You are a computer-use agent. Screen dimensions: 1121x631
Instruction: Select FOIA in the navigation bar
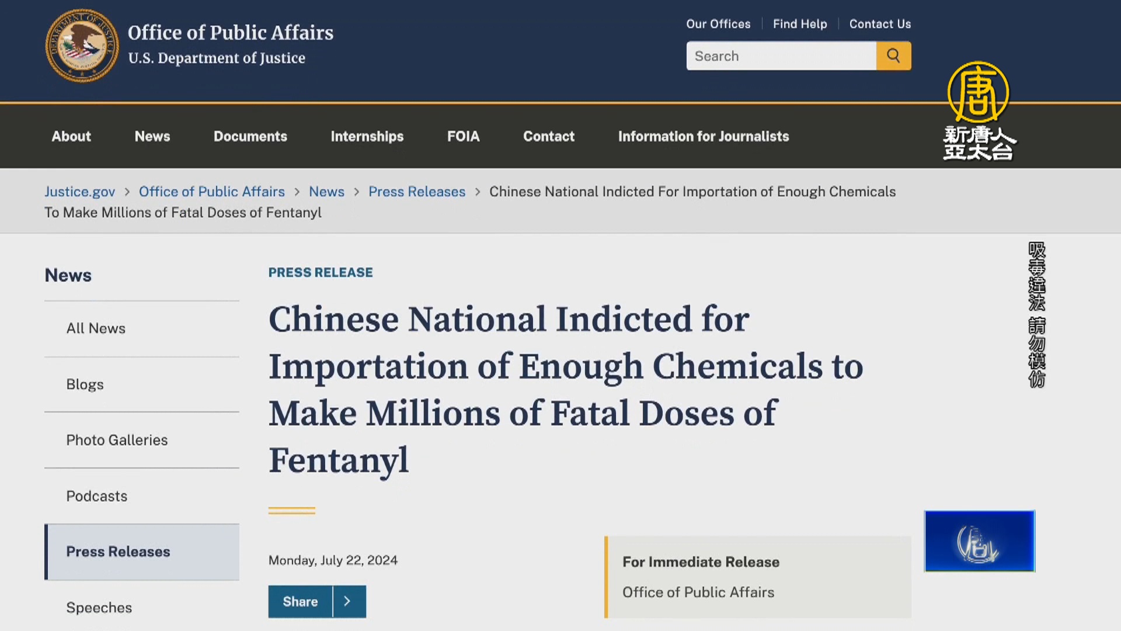point(464,136)
